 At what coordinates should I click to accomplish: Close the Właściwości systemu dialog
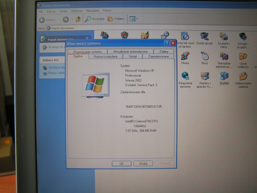pyautogui.click(x=173, y=43)
